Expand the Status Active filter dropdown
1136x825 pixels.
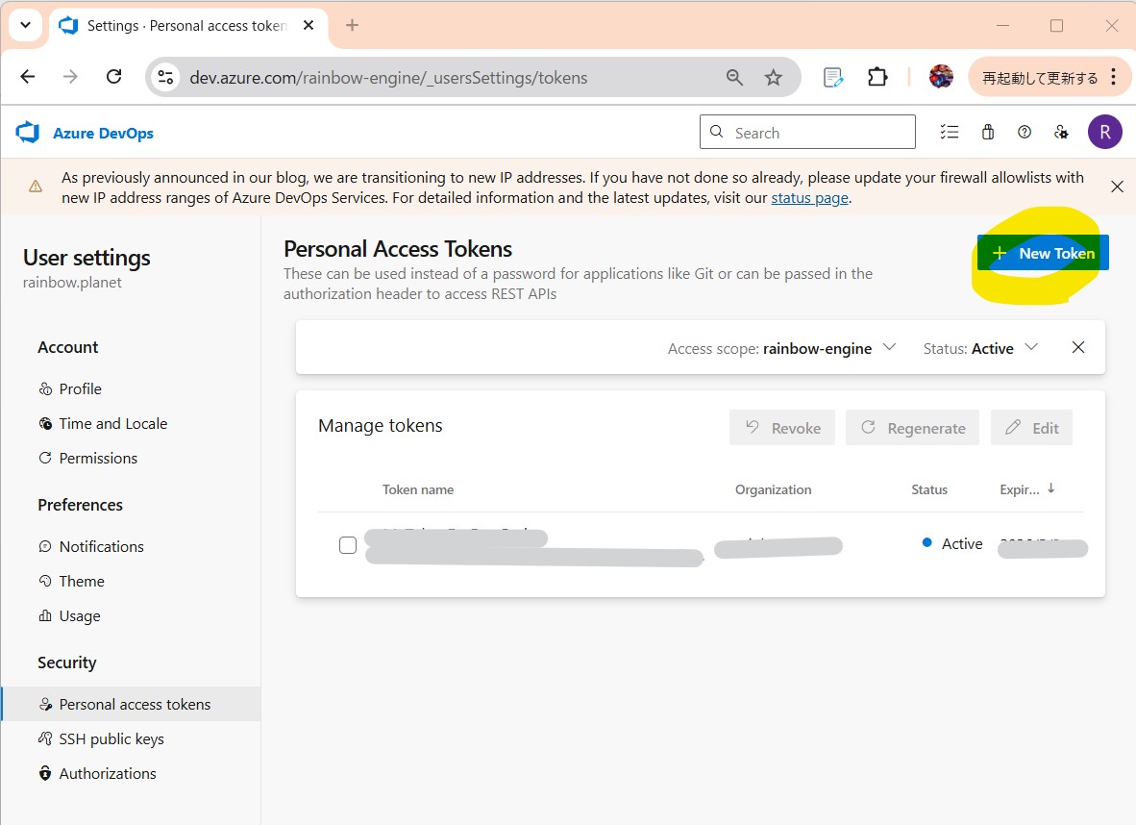(x=980, y=349)
